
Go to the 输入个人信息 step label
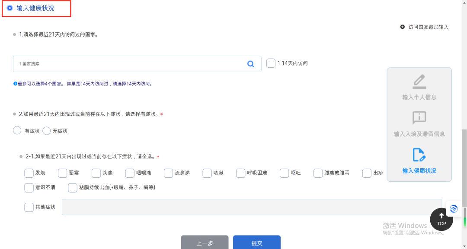[x=419, y=97]
